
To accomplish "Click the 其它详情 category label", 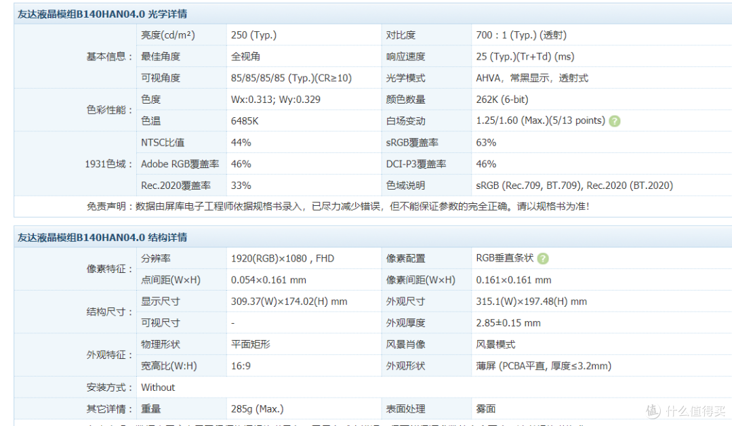I will pos(109,409).
